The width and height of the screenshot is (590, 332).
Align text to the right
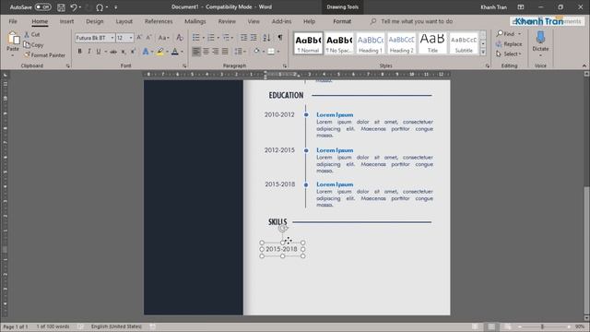point(215,52)
